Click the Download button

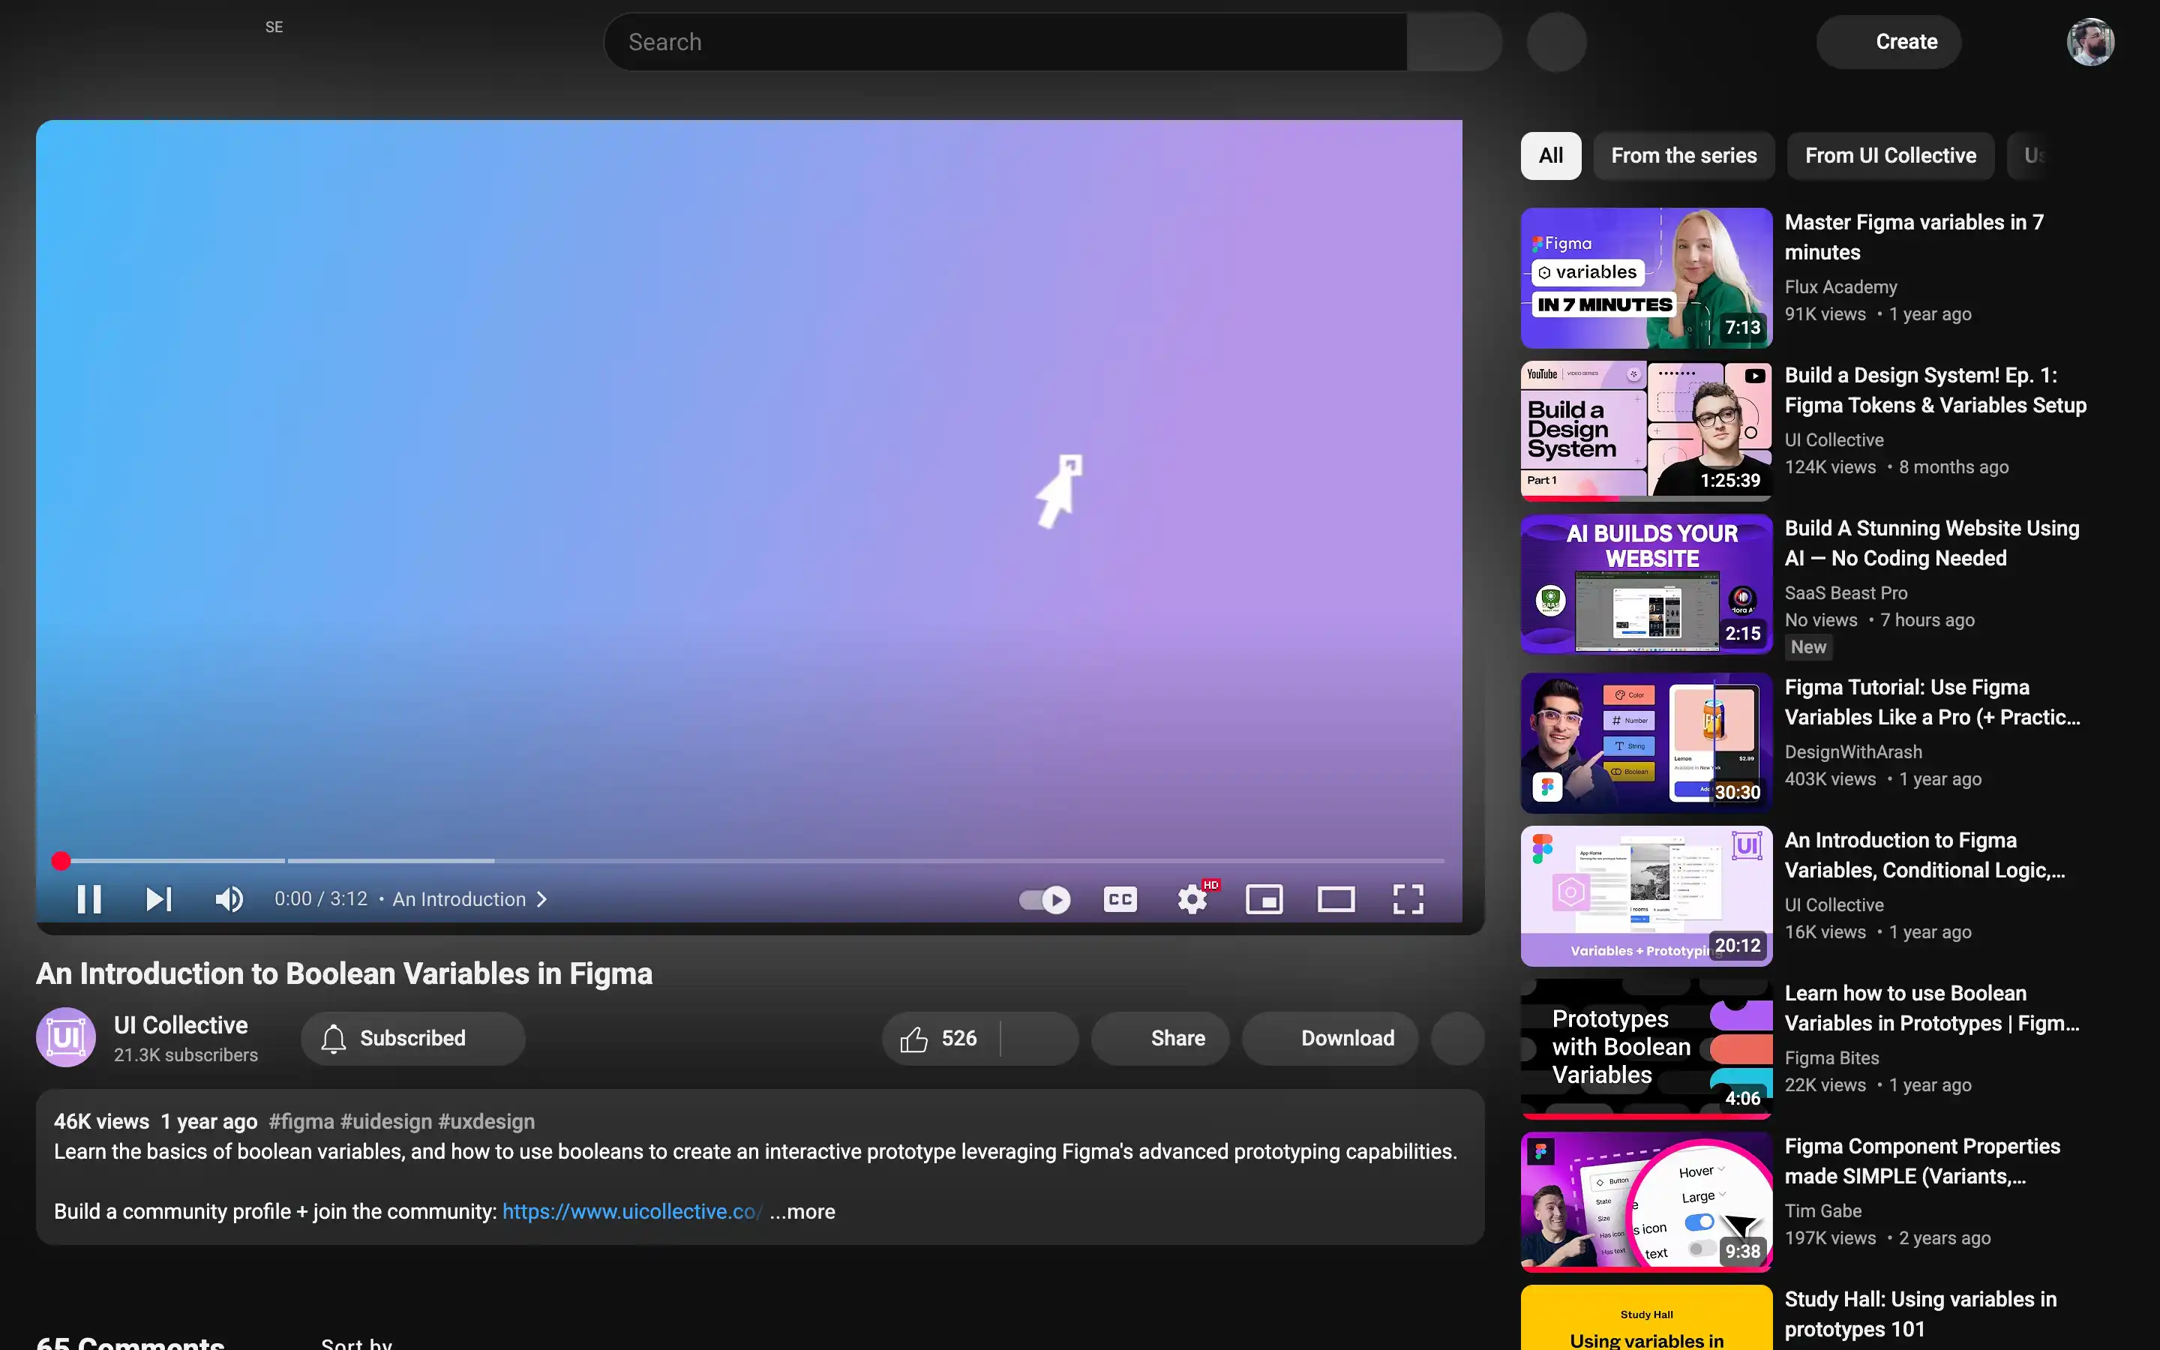[1330, 1039]
